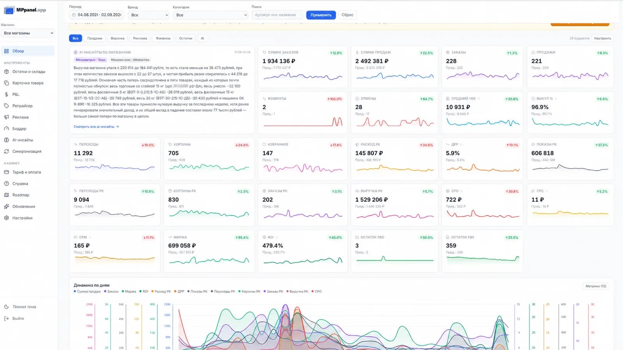The width and height of the screenshot is (623, 350).
Task: Click the Применить button
Action: click(x=321, y=15)
